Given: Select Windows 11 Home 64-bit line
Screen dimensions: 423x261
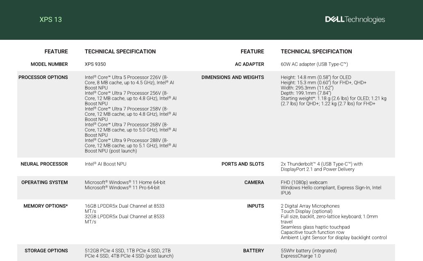Looking at the screenshot, I should coord(125,182).
